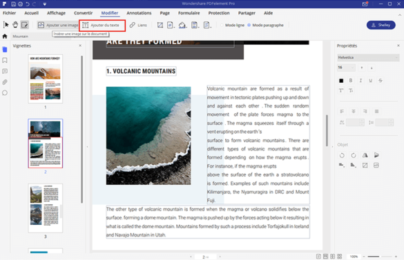Align text left

(x=342, y=112)
